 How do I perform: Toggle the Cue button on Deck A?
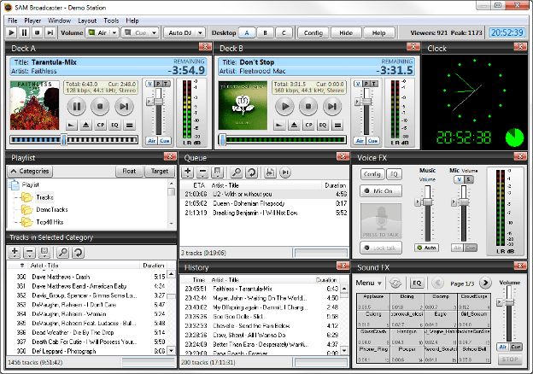coord(165,141)
